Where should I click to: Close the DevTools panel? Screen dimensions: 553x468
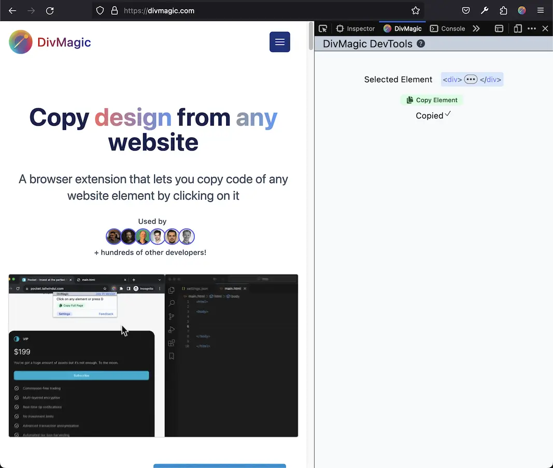coord(545,28)
